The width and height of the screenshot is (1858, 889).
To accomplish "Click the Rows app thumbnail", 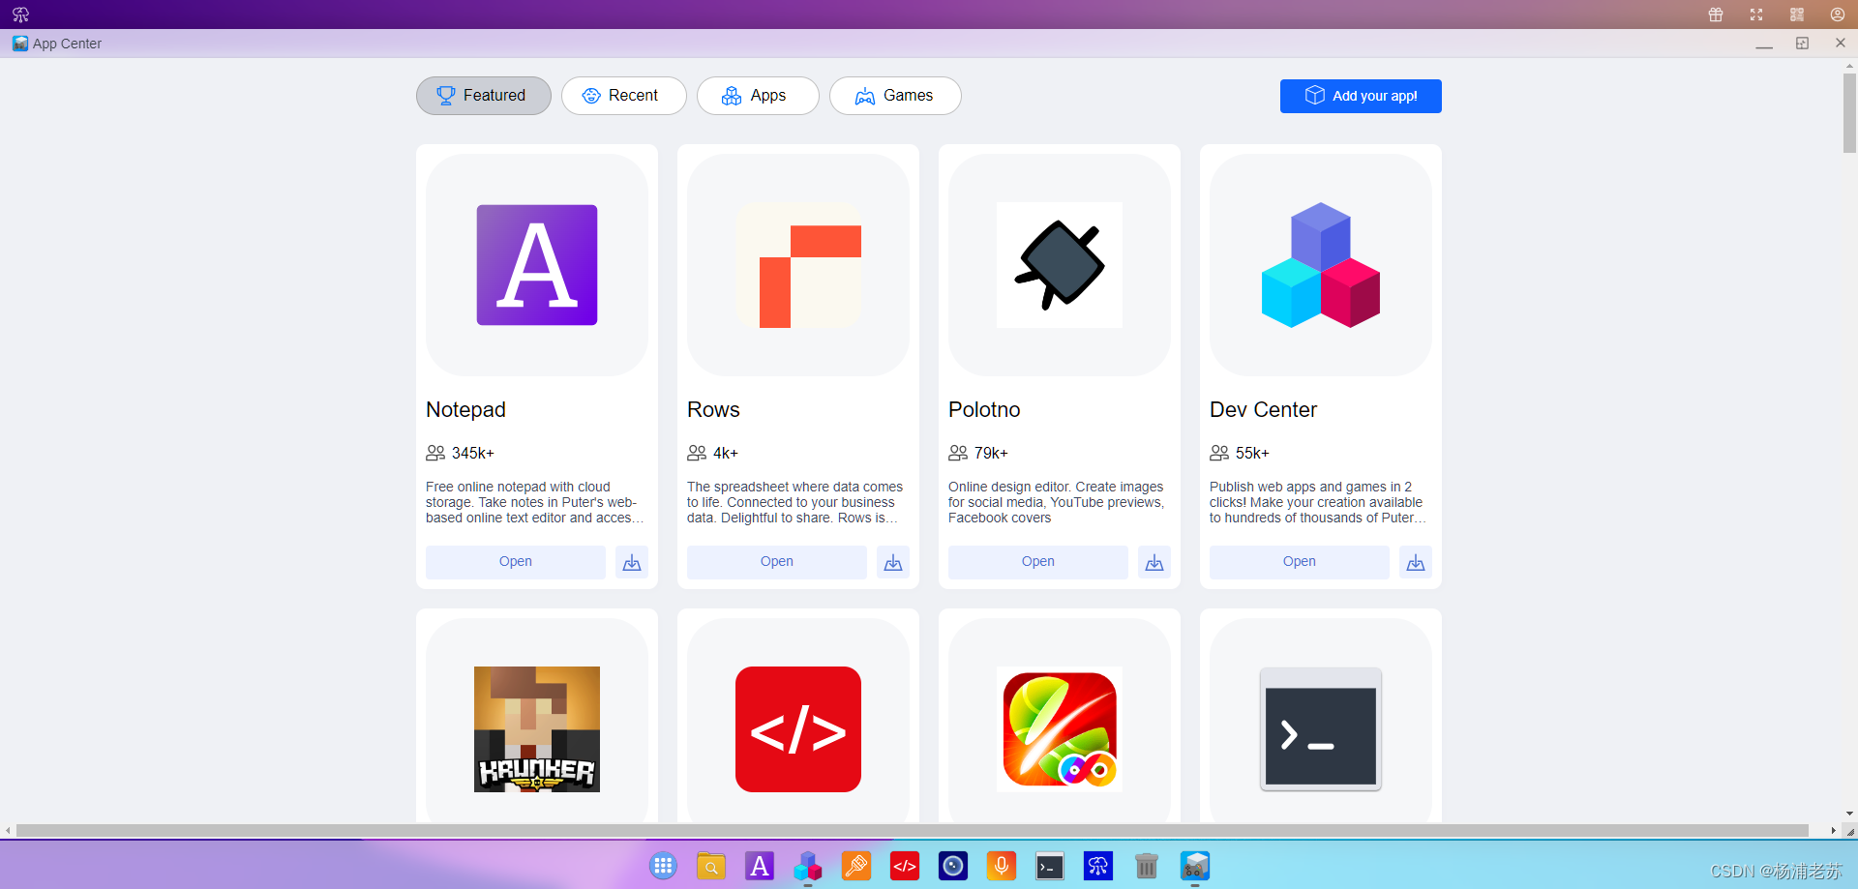I will click(x=798, y=265).
